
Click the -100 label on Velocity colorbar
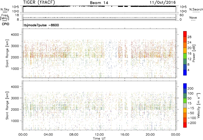[191, 118]
